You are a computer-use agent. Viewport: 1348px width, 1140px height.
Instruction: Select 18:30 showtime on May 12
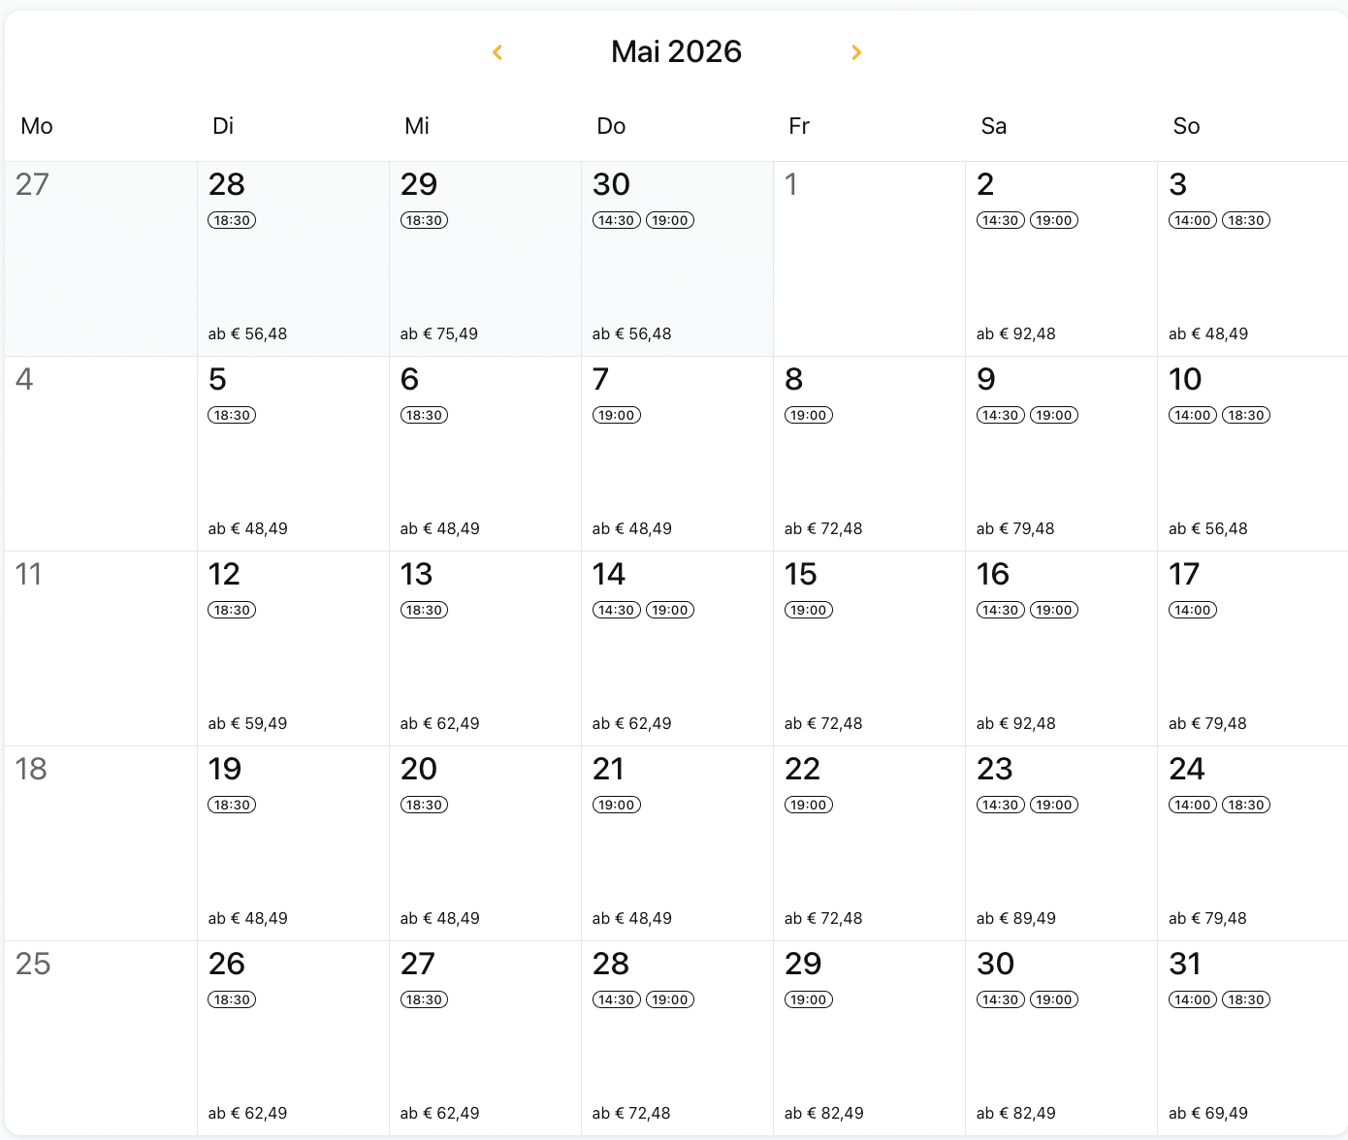(232, 611)
